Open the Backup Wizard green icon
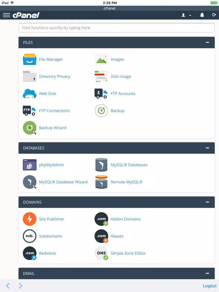Screen dimensions: 219x292 click(30, 128)
